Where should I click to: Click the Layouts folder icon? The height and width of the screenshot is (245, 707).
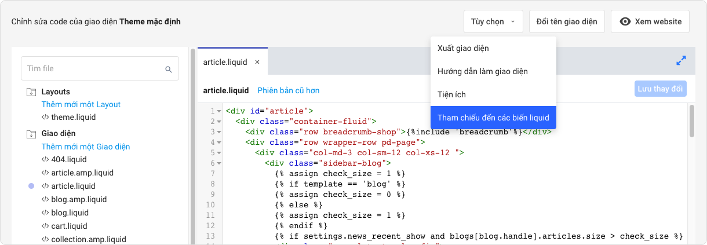point(30,92)
